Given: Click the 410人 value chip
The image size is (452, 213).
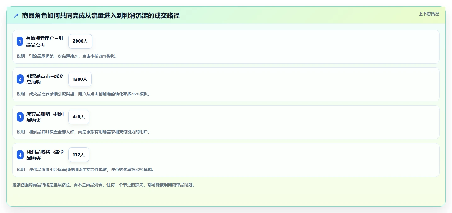Looking at the screenshot, I should 79,117.
